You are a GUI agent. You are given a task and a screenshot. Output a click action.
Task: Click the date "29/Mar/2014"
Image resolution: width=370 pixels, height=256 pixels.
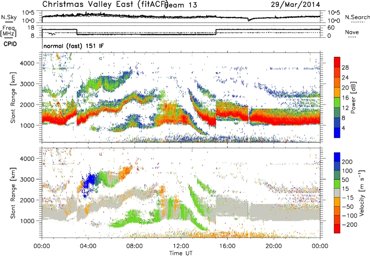(x=296, y=4)
